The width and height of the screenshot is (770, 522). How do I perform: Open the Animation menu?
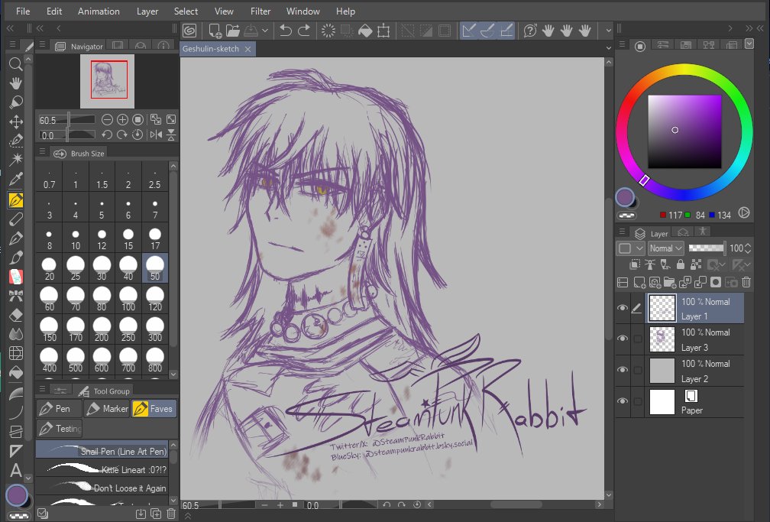pos(99,11)
